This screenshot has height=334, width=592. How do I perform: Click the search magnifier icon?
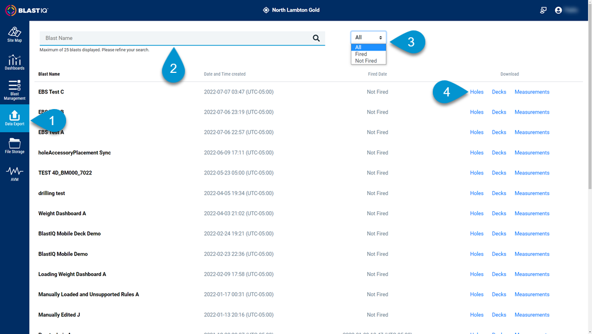316,38
